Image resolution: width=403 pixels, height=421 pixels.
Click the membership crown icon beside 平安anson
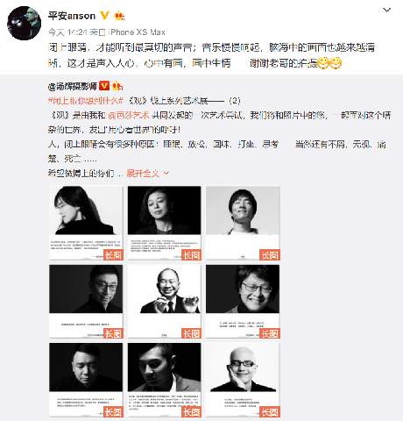[x=119, y=16]
